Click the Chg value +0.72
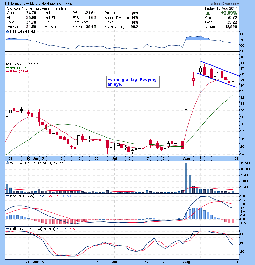 [232, 18]
